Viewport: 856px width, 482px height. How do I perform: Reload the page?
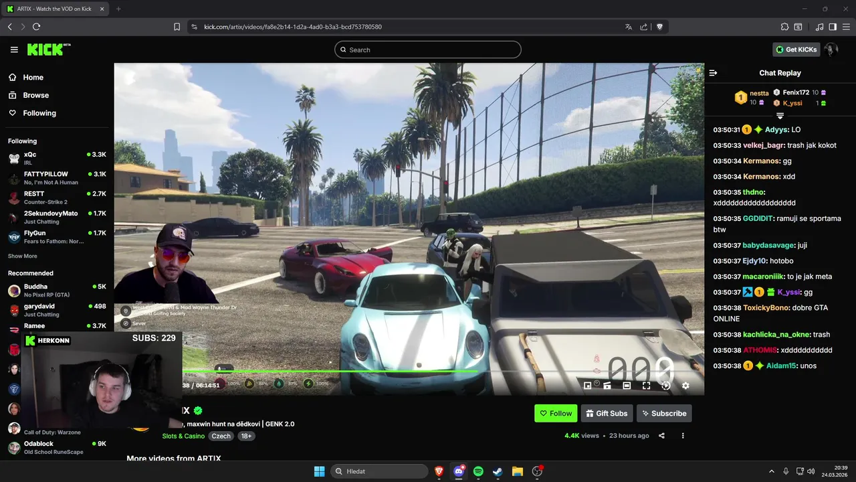(x=36, y=27)
